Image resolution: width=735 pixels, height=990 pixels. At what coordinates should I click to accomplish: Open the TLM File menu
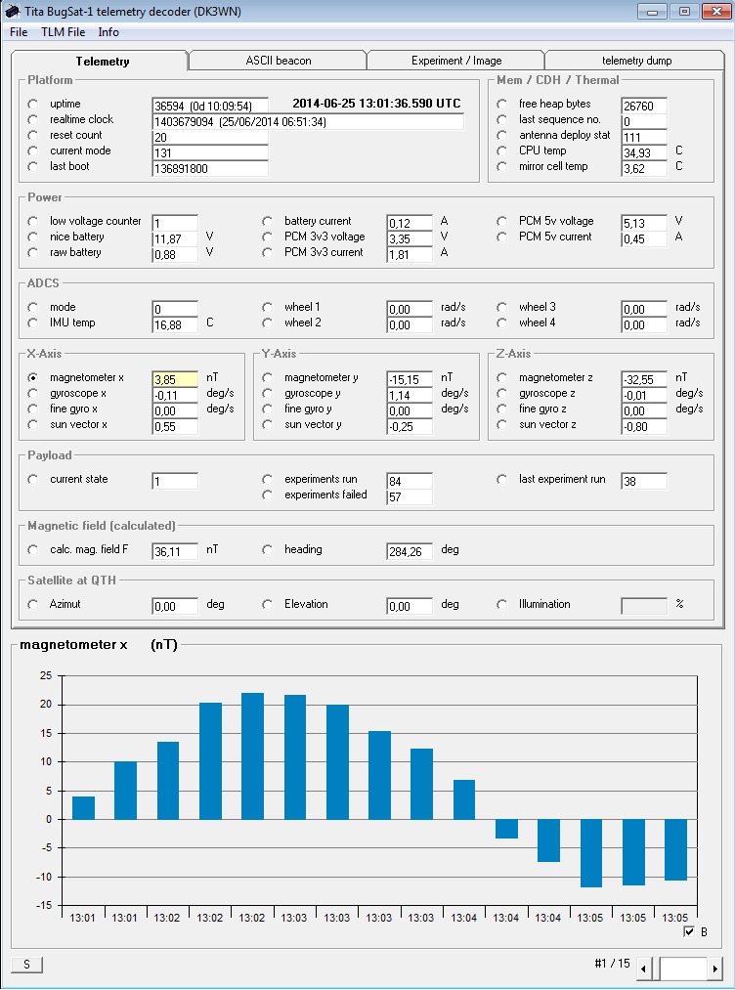coord(63,32)
